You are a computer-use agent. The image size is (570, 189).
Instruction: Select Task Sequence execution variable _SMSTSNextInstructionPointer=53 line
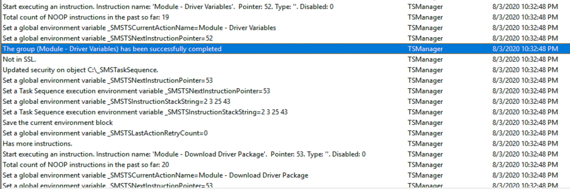pyautogui.click(x=136, y=91)
